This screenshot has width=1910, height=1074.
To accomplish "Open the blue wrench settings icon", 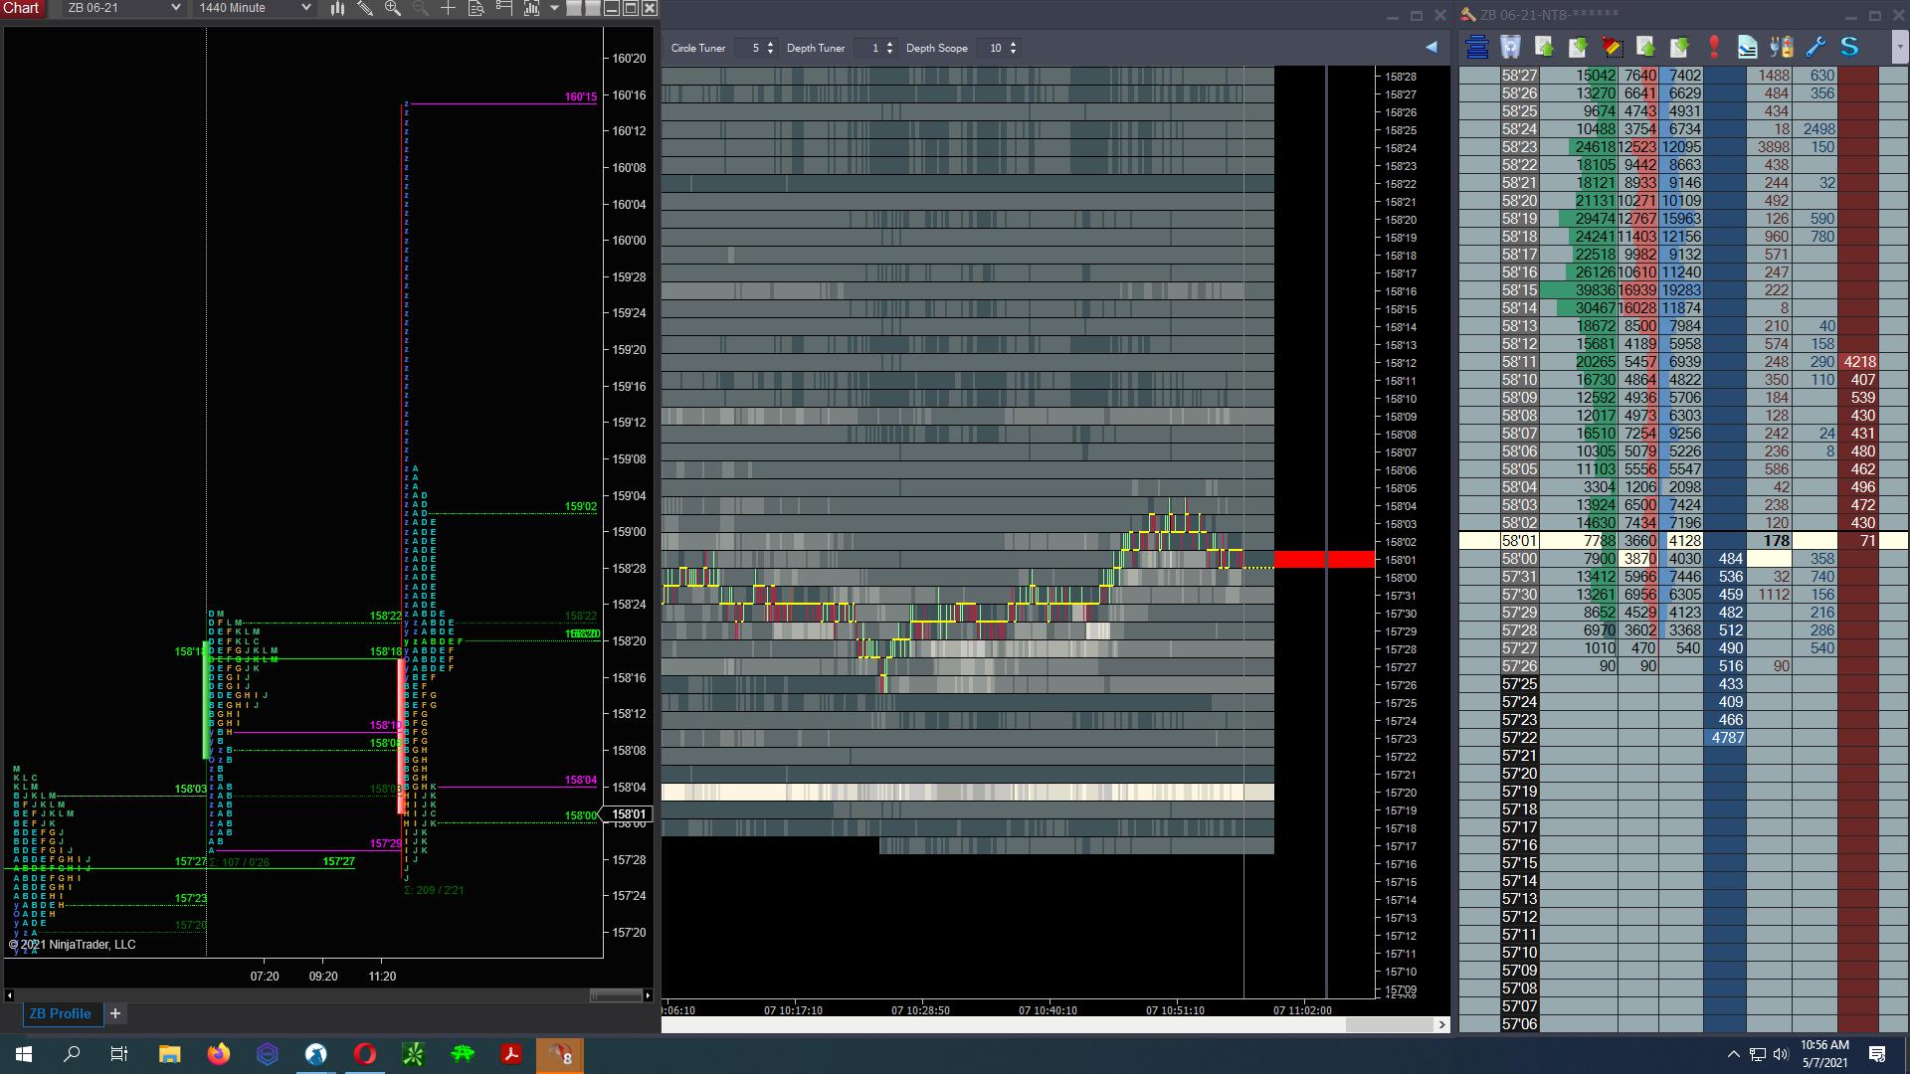I will (1814, 47).
